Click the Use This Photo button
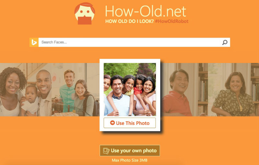Viewport: 259px width, 165px height. coord(130,123)
